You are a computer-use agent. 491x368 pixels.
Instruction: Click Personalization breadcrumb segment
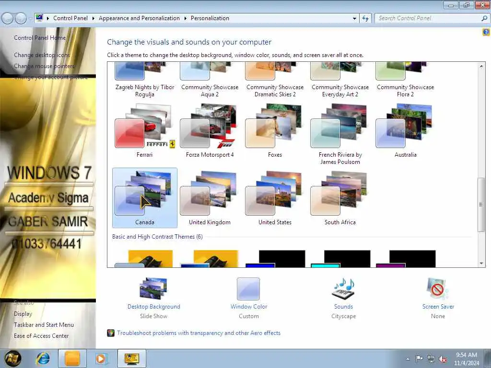tap(210, 18)
